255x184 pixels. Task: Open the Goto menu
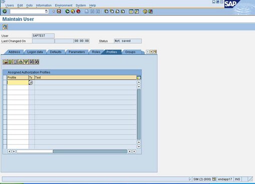click(x=30, y=5)
